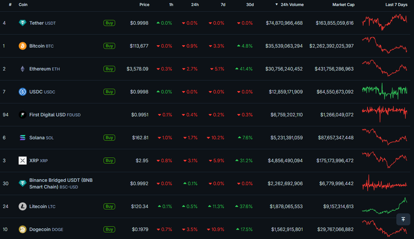Click XRP 24h volume $4,856,490,094
Screen dimensions: 414x239
coord(285,160)
